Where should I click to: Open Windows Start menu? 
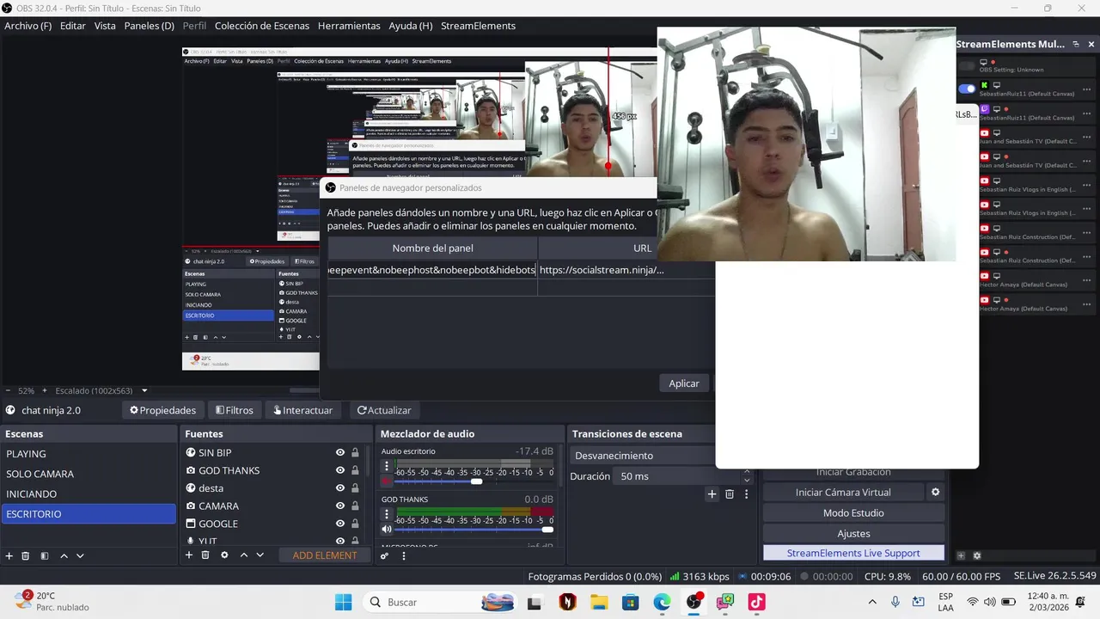(343, 603)
